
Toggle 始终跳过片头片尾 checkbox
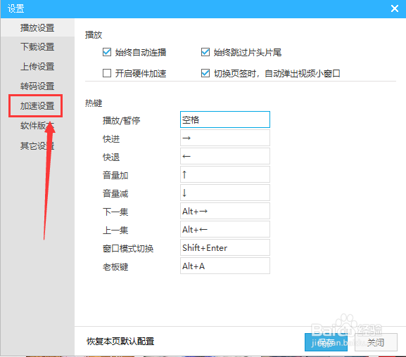205,52
